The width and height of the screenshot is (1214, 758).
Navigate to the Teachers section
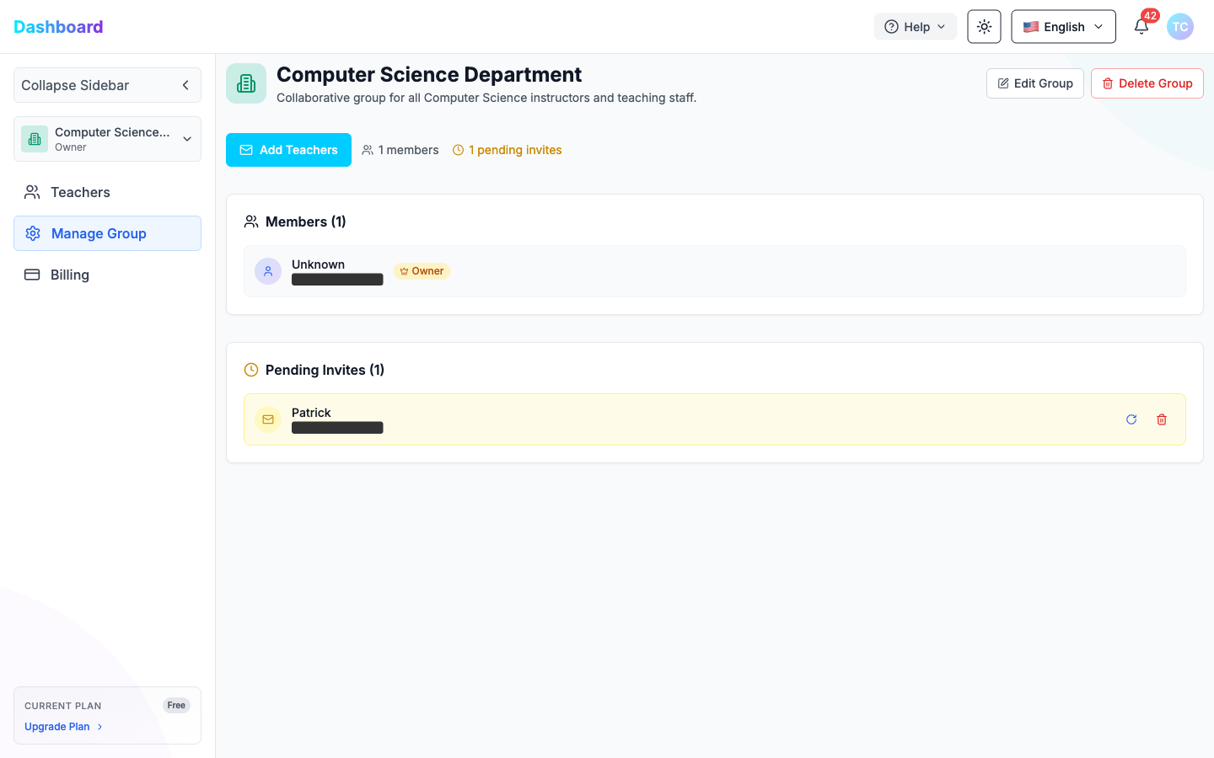click(80, 192)
